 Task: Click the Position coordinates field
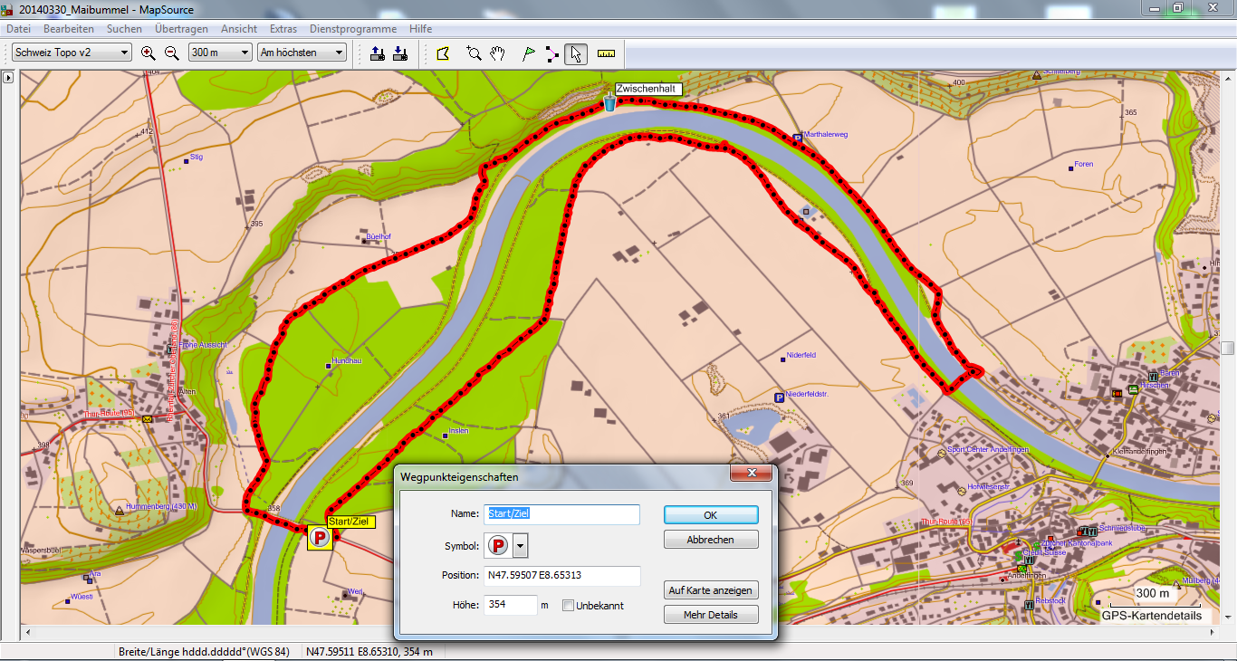tap(561, 576)
